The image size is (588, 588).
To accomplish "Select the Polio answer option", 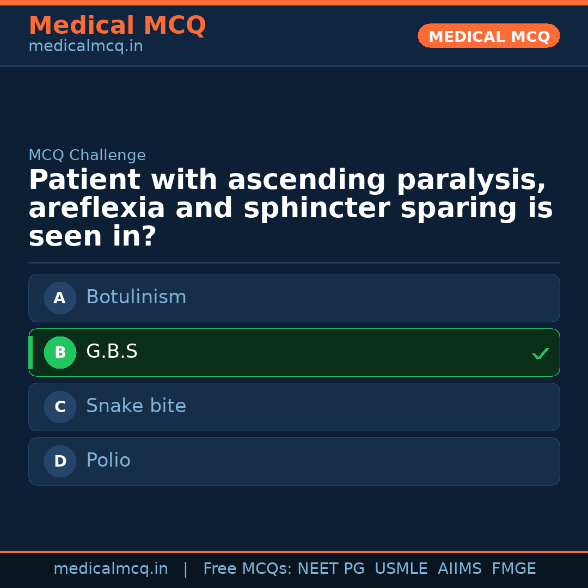I will click(x=294, y=461).
